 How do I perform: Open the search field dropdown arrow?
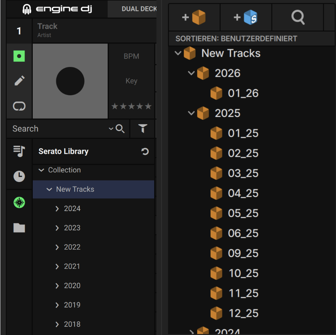coord(111,129)
